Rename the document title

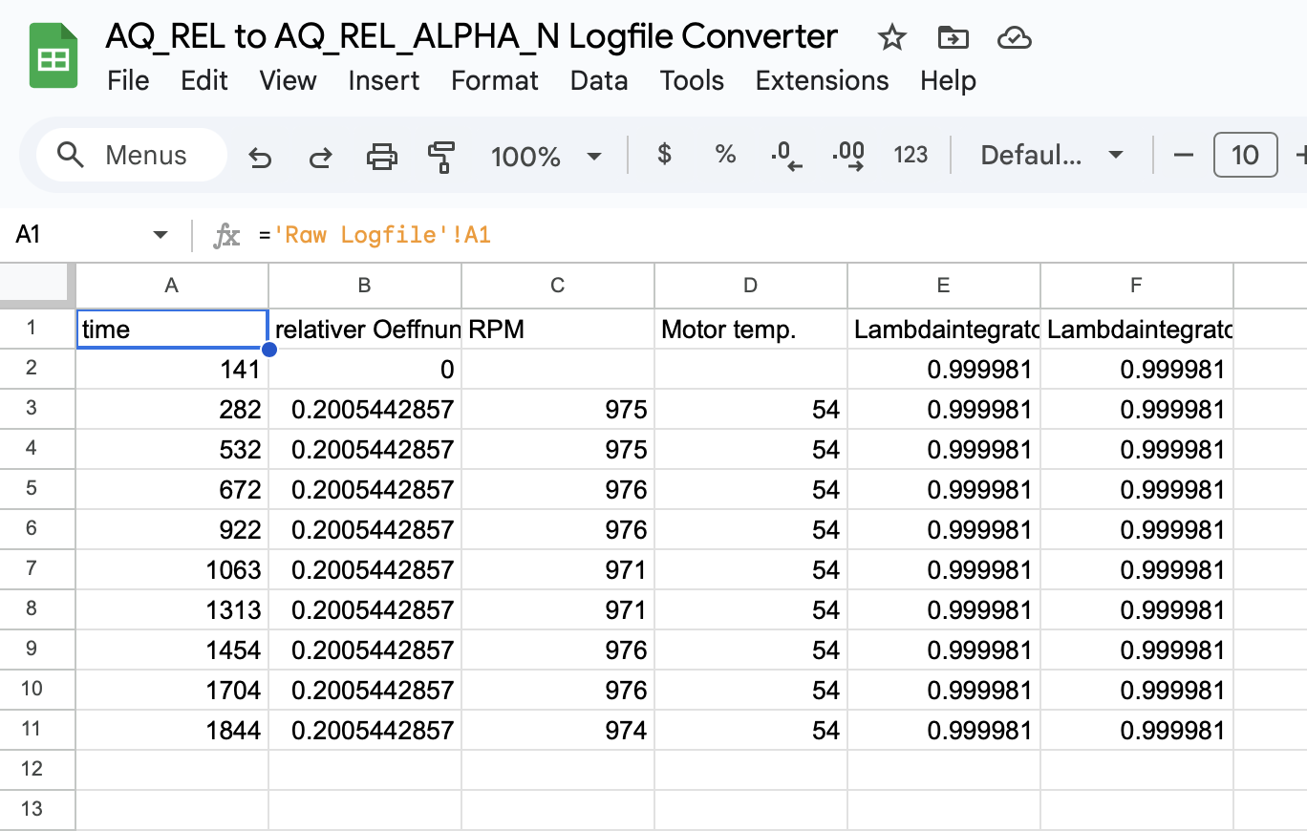click(471, 36)
